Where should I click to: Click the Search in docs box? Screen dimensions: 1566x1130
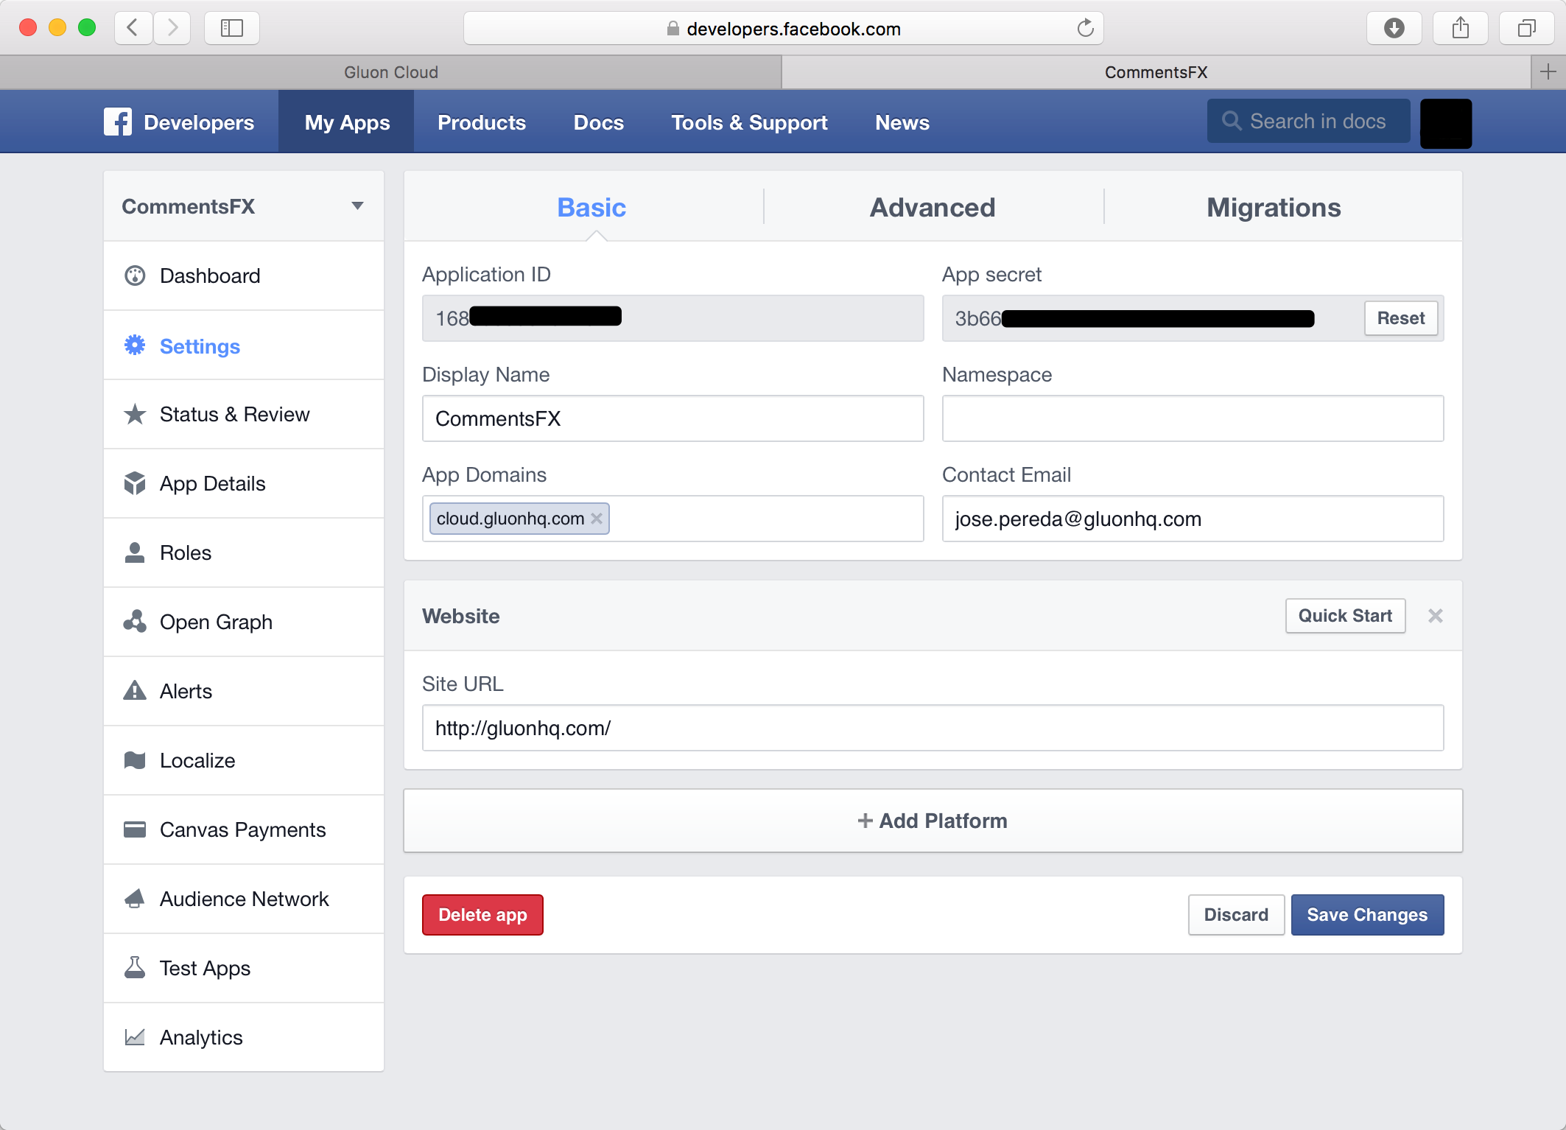click(1308, 121)
